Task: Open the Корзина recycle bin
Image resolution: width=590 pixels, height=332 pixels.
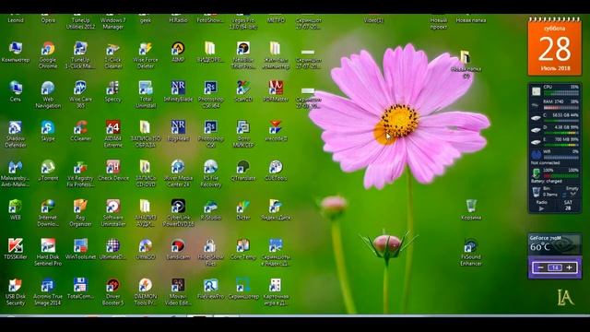Action: pos(471,210)
